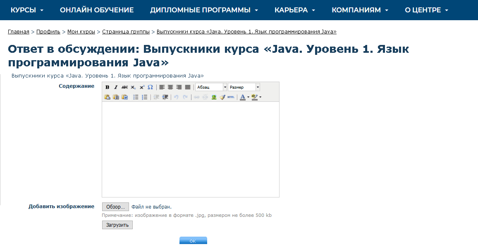The image size is (478, 249).
Task: Click the Обзор... file browse button
Action: (x=115, y=207)
